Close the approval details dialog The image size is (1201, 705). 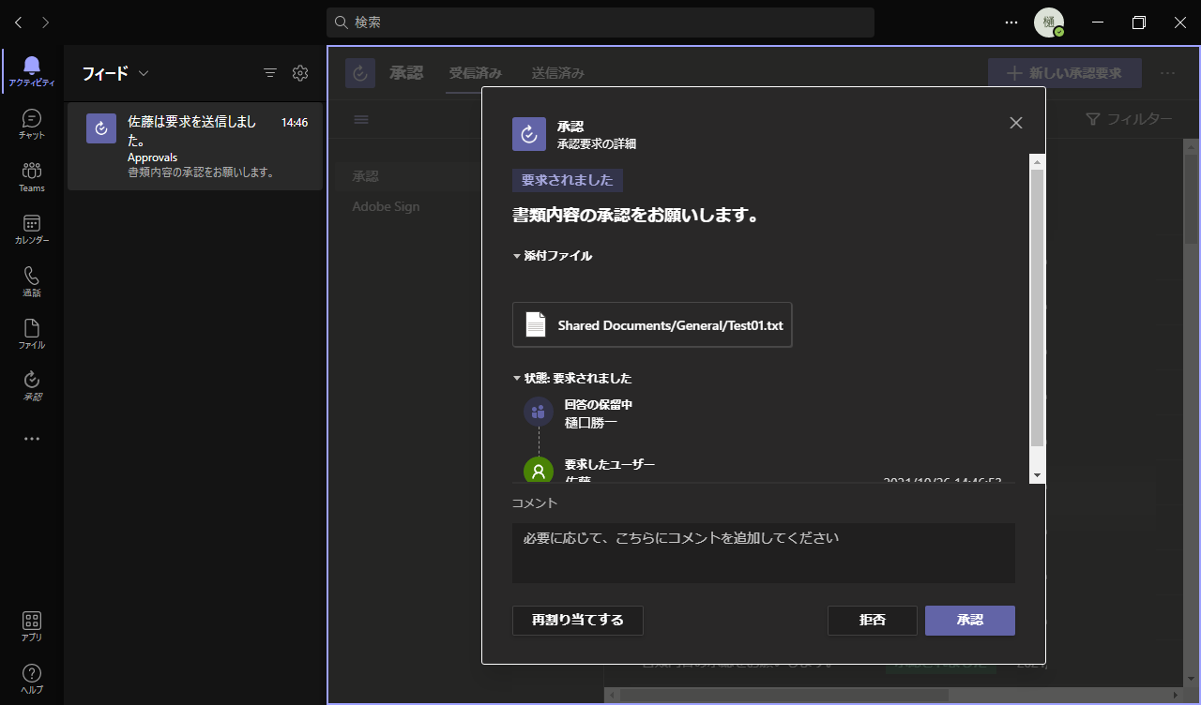click(1015, 123)
